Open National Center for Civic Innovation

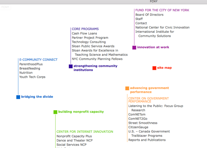click(162, 27)
